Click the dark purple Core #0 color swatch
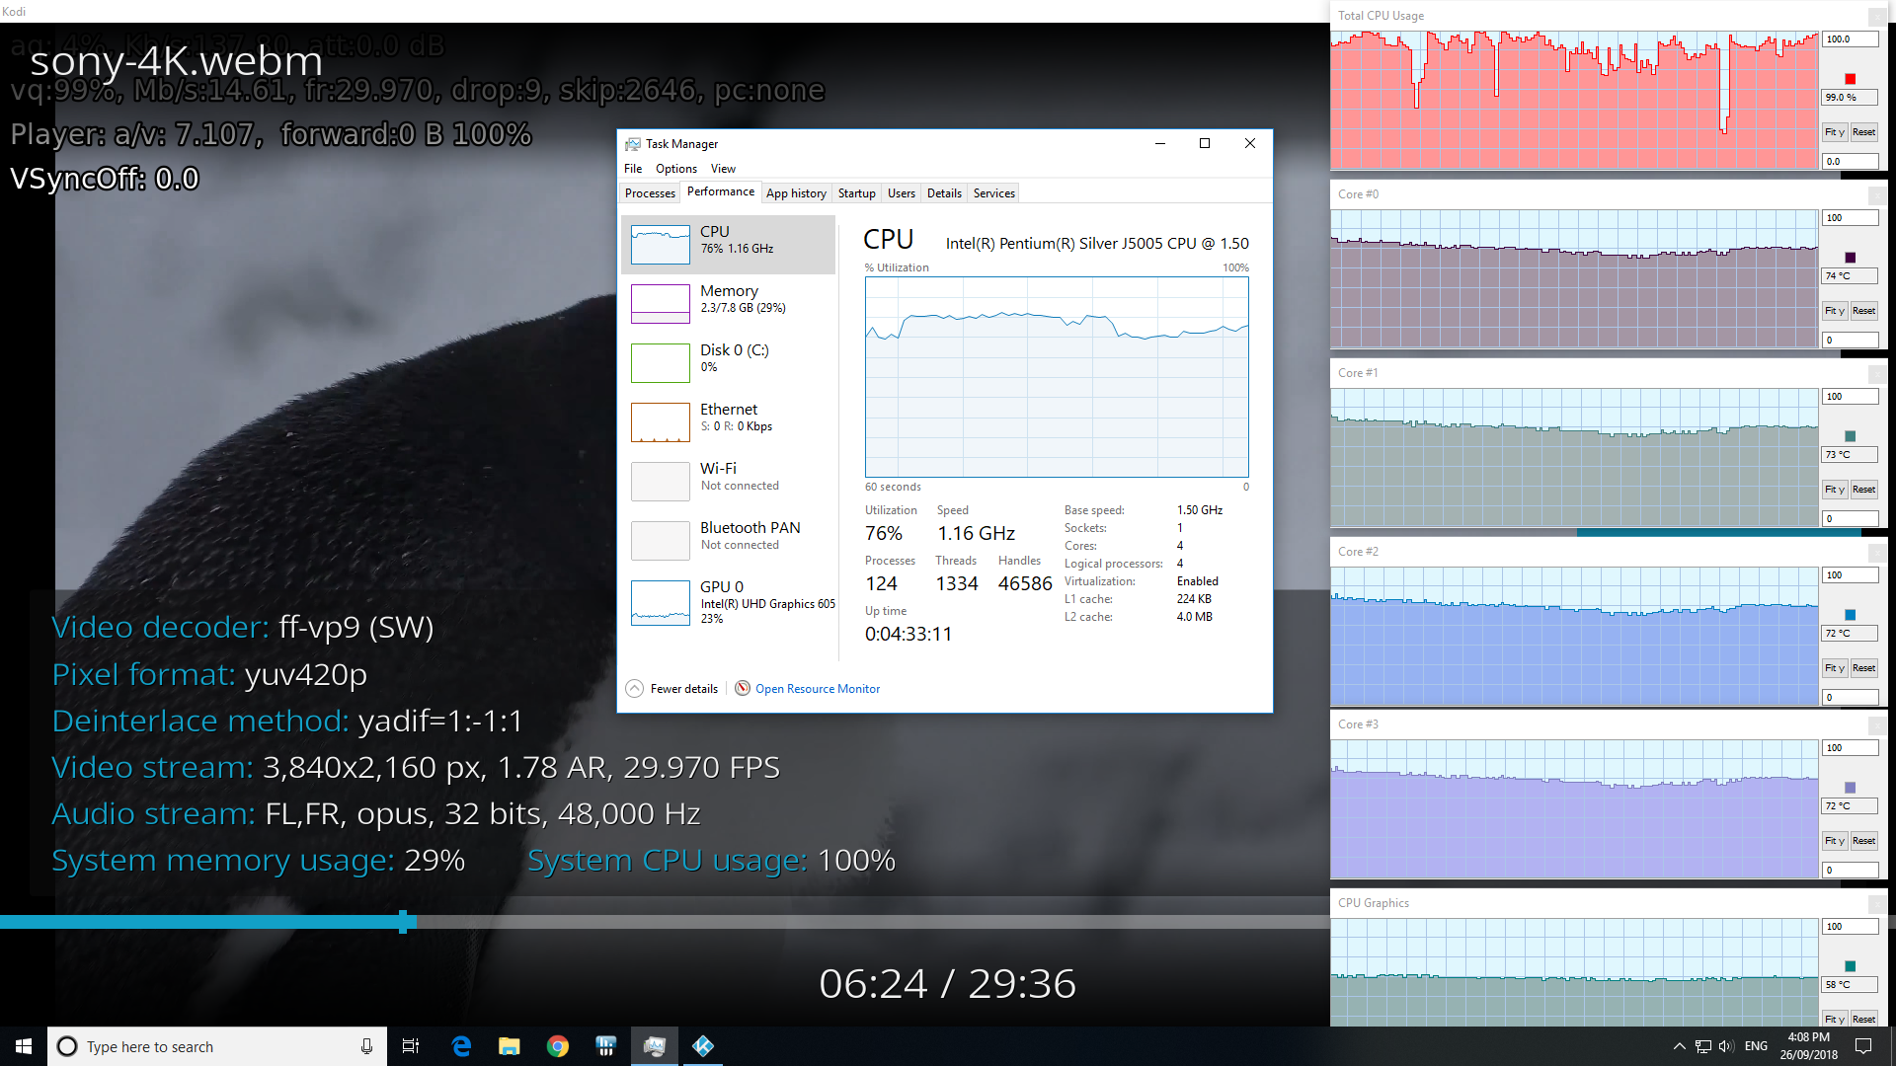This screenshot has height=1066, width=1896. (x=1851, y=258)
